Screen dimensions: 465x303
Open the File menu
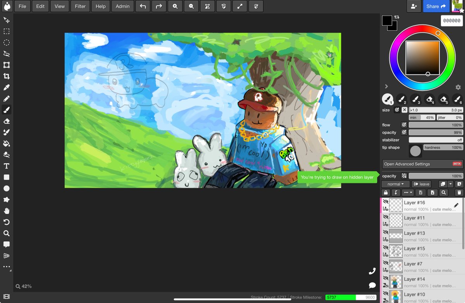(x=22, y=6)
